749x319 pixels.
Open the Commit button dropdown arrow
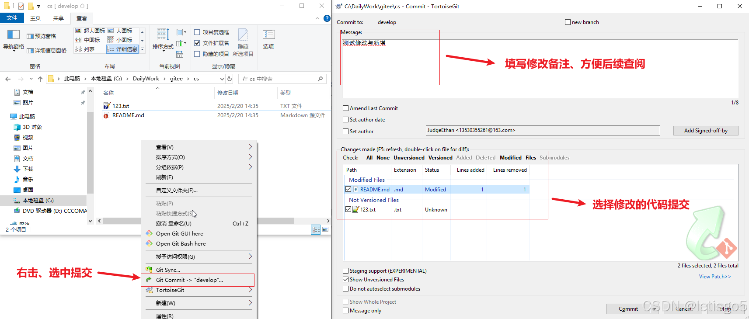point(655,309)
